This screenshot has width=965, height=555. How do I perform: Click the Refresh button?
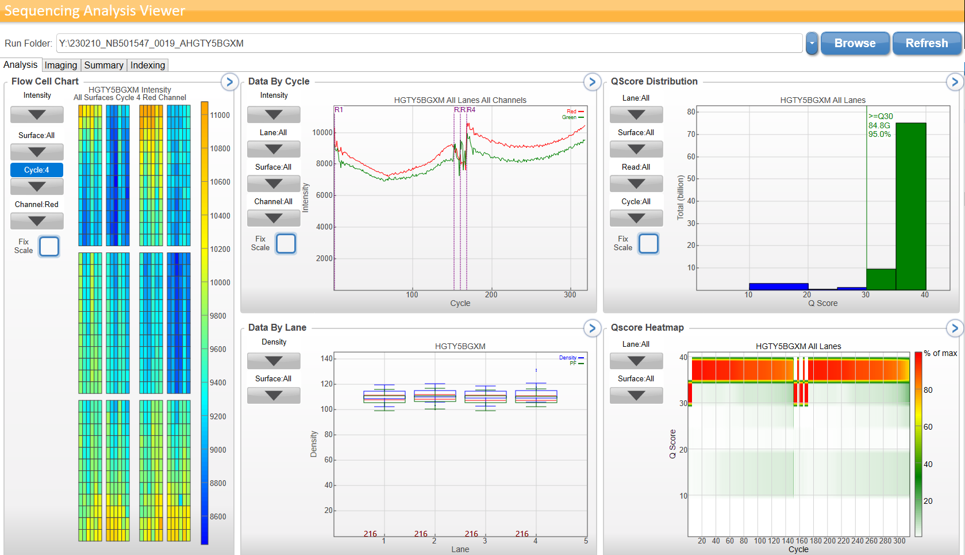[x=926, y=43]
